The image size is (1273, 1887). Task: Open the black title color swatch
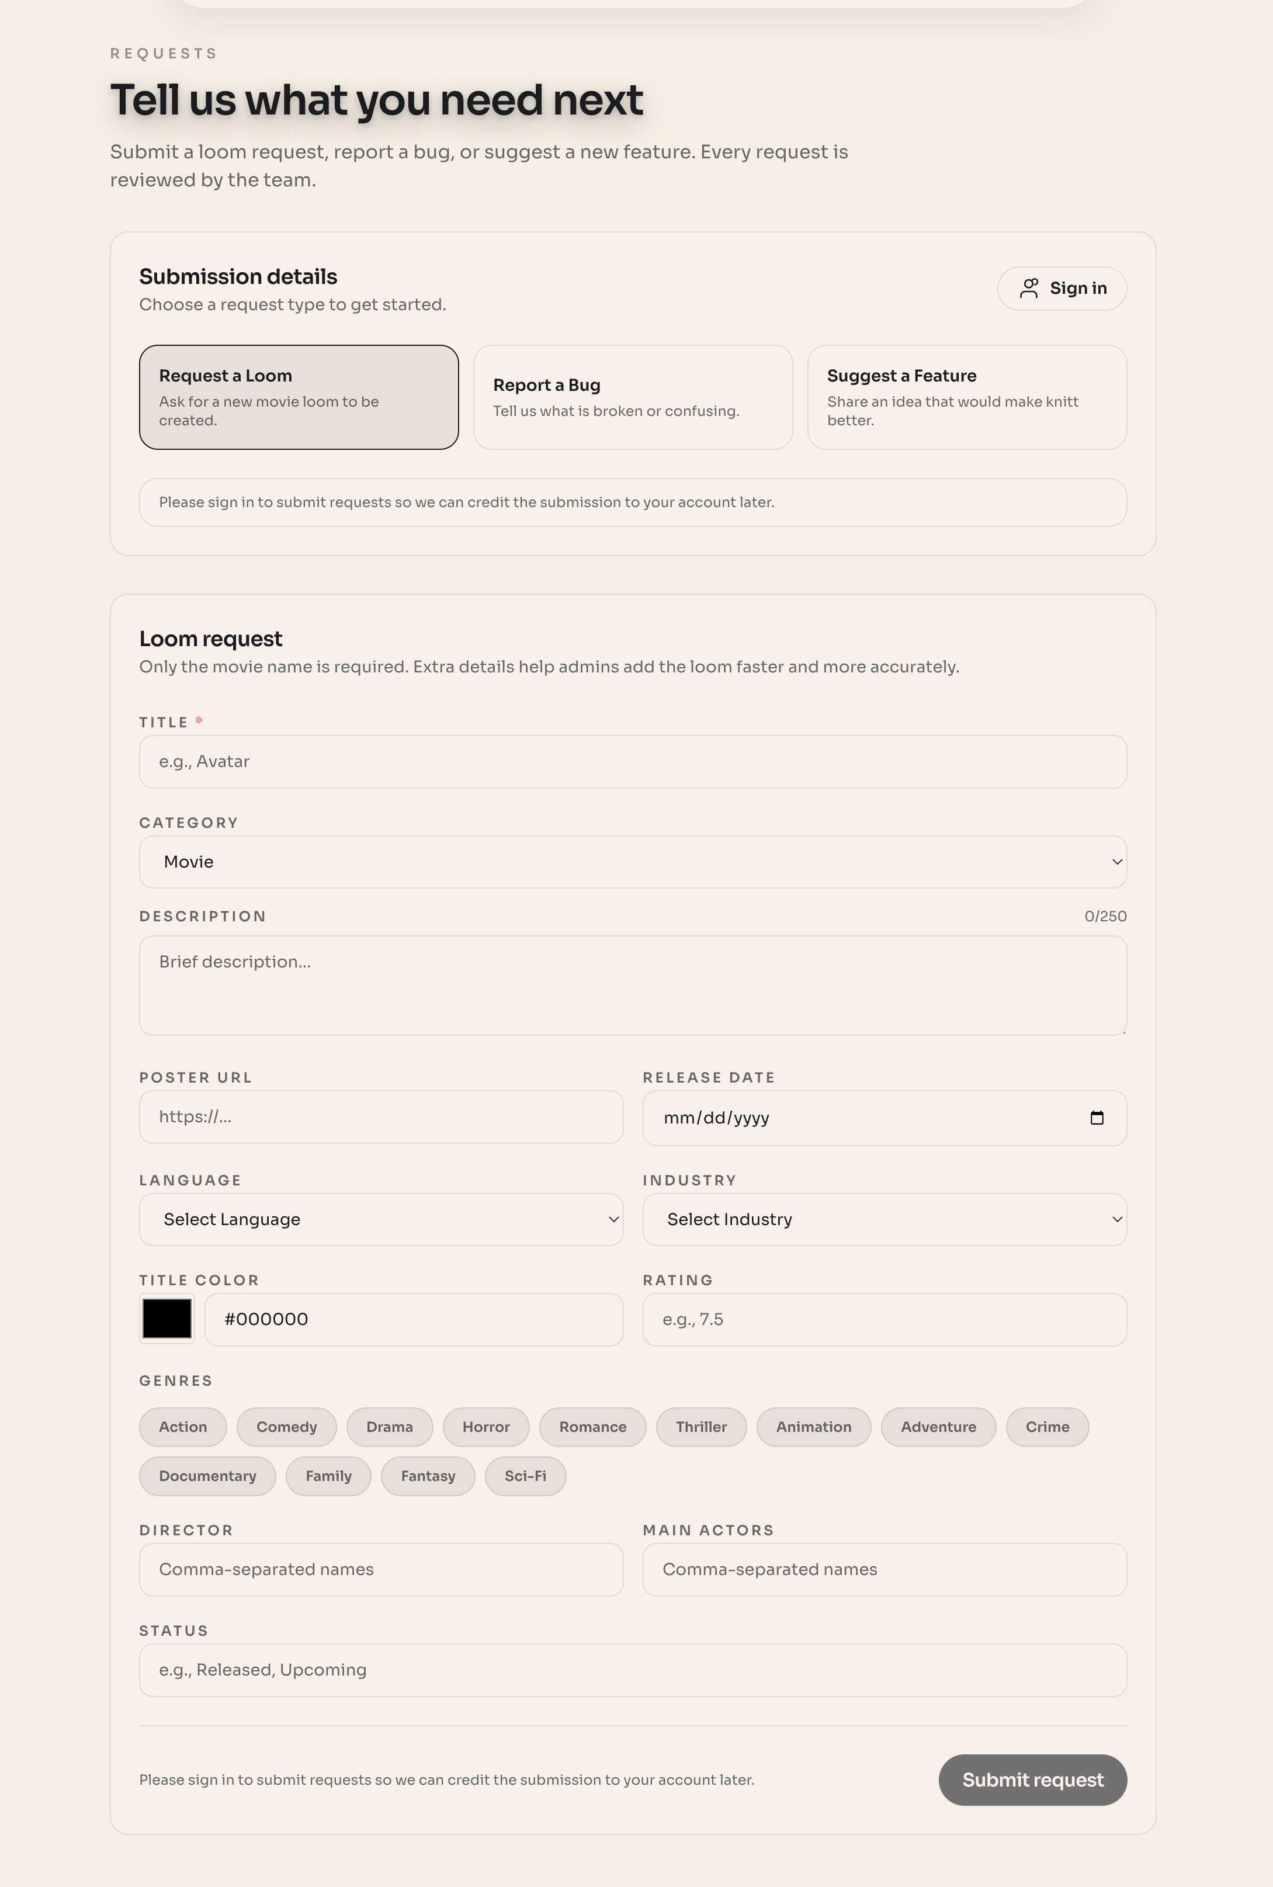coord(167,1318)
